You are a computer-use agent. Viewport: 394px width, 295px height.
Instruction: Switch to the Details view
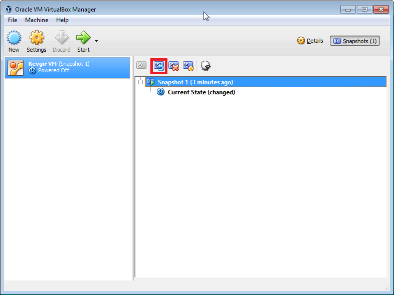click(310, 41)
